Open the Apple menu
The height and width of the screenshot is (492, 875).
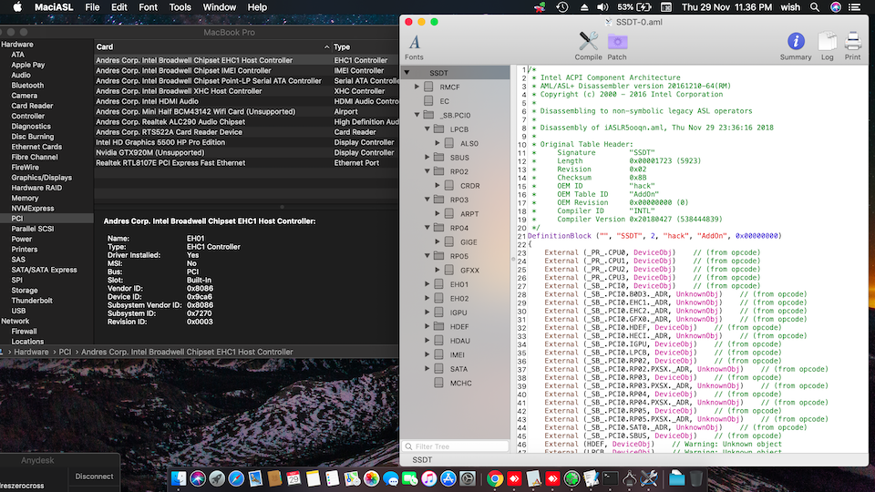[17, 7]
